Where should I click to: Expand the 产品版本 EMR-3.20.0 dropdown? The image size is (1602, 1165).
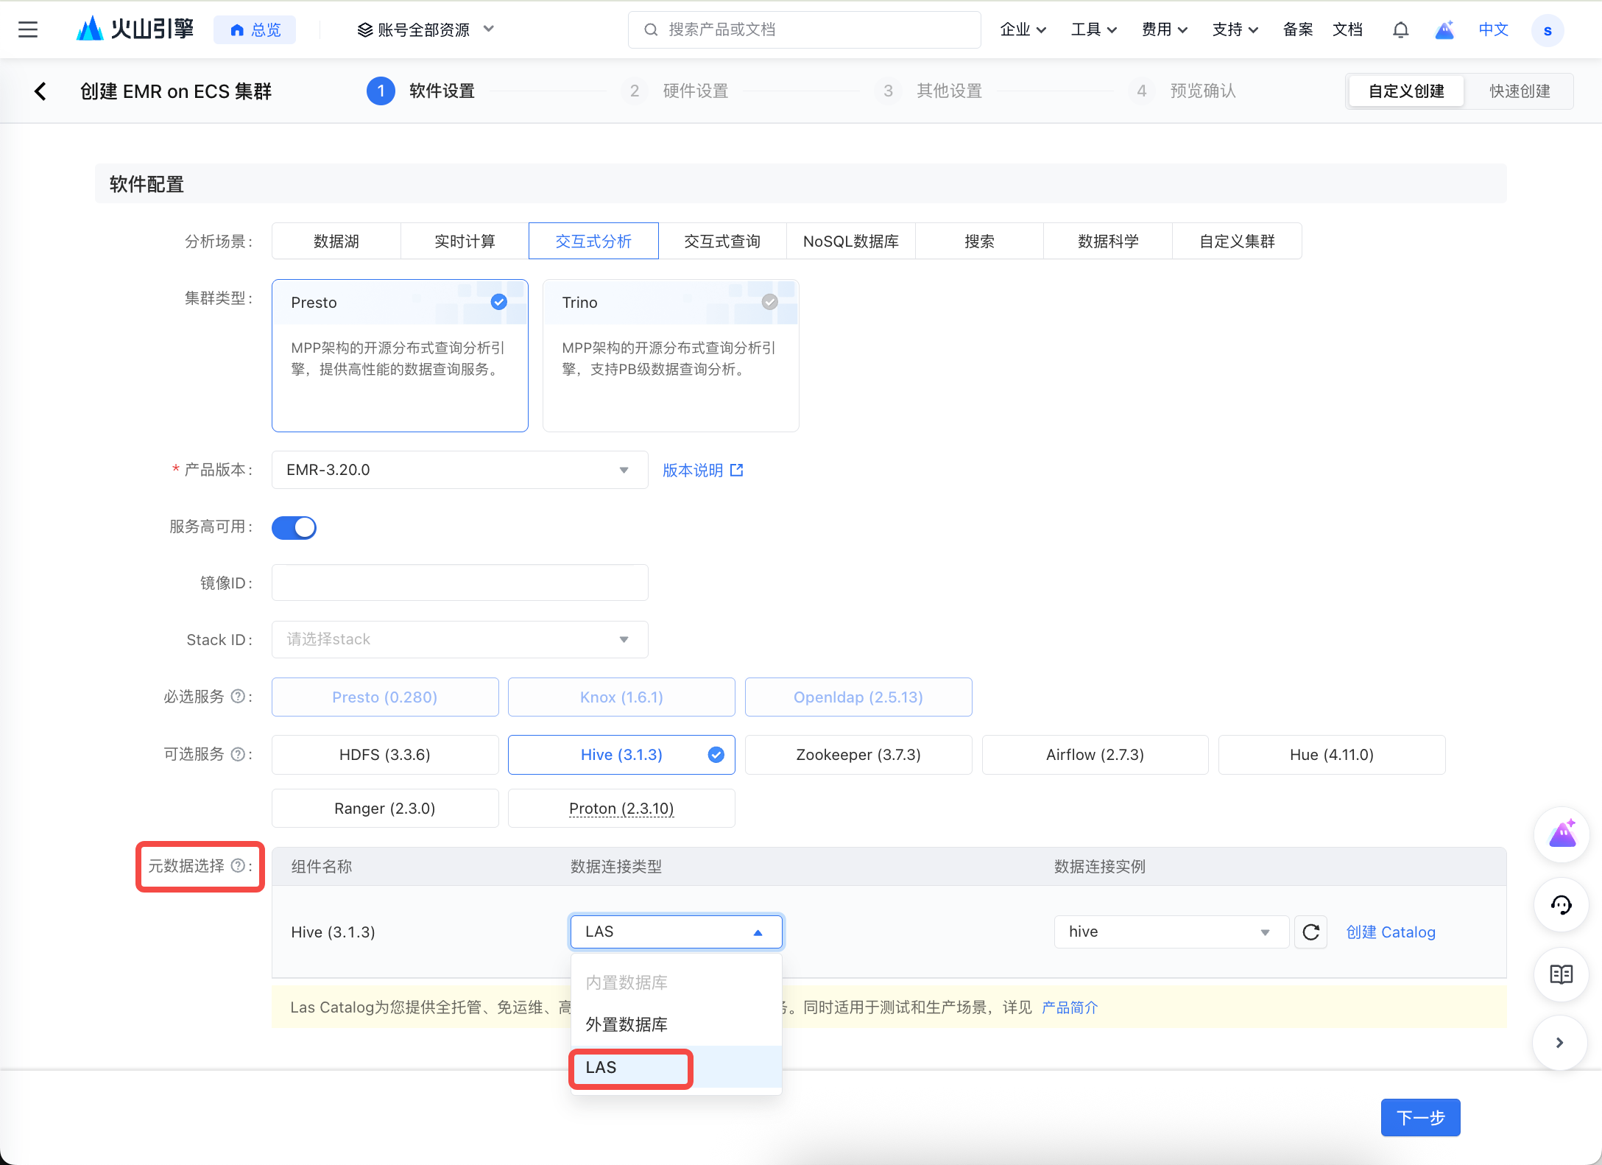point(459,470)
